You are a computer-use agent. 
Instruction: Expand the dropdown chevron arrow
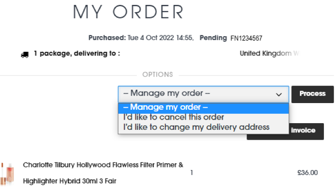click(279, 95)
